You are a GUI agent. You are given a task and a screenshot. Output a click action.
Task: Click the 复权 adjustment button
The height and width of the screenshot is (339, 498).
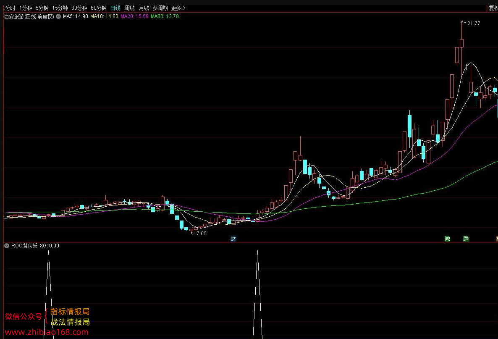(x=493, y=8)
